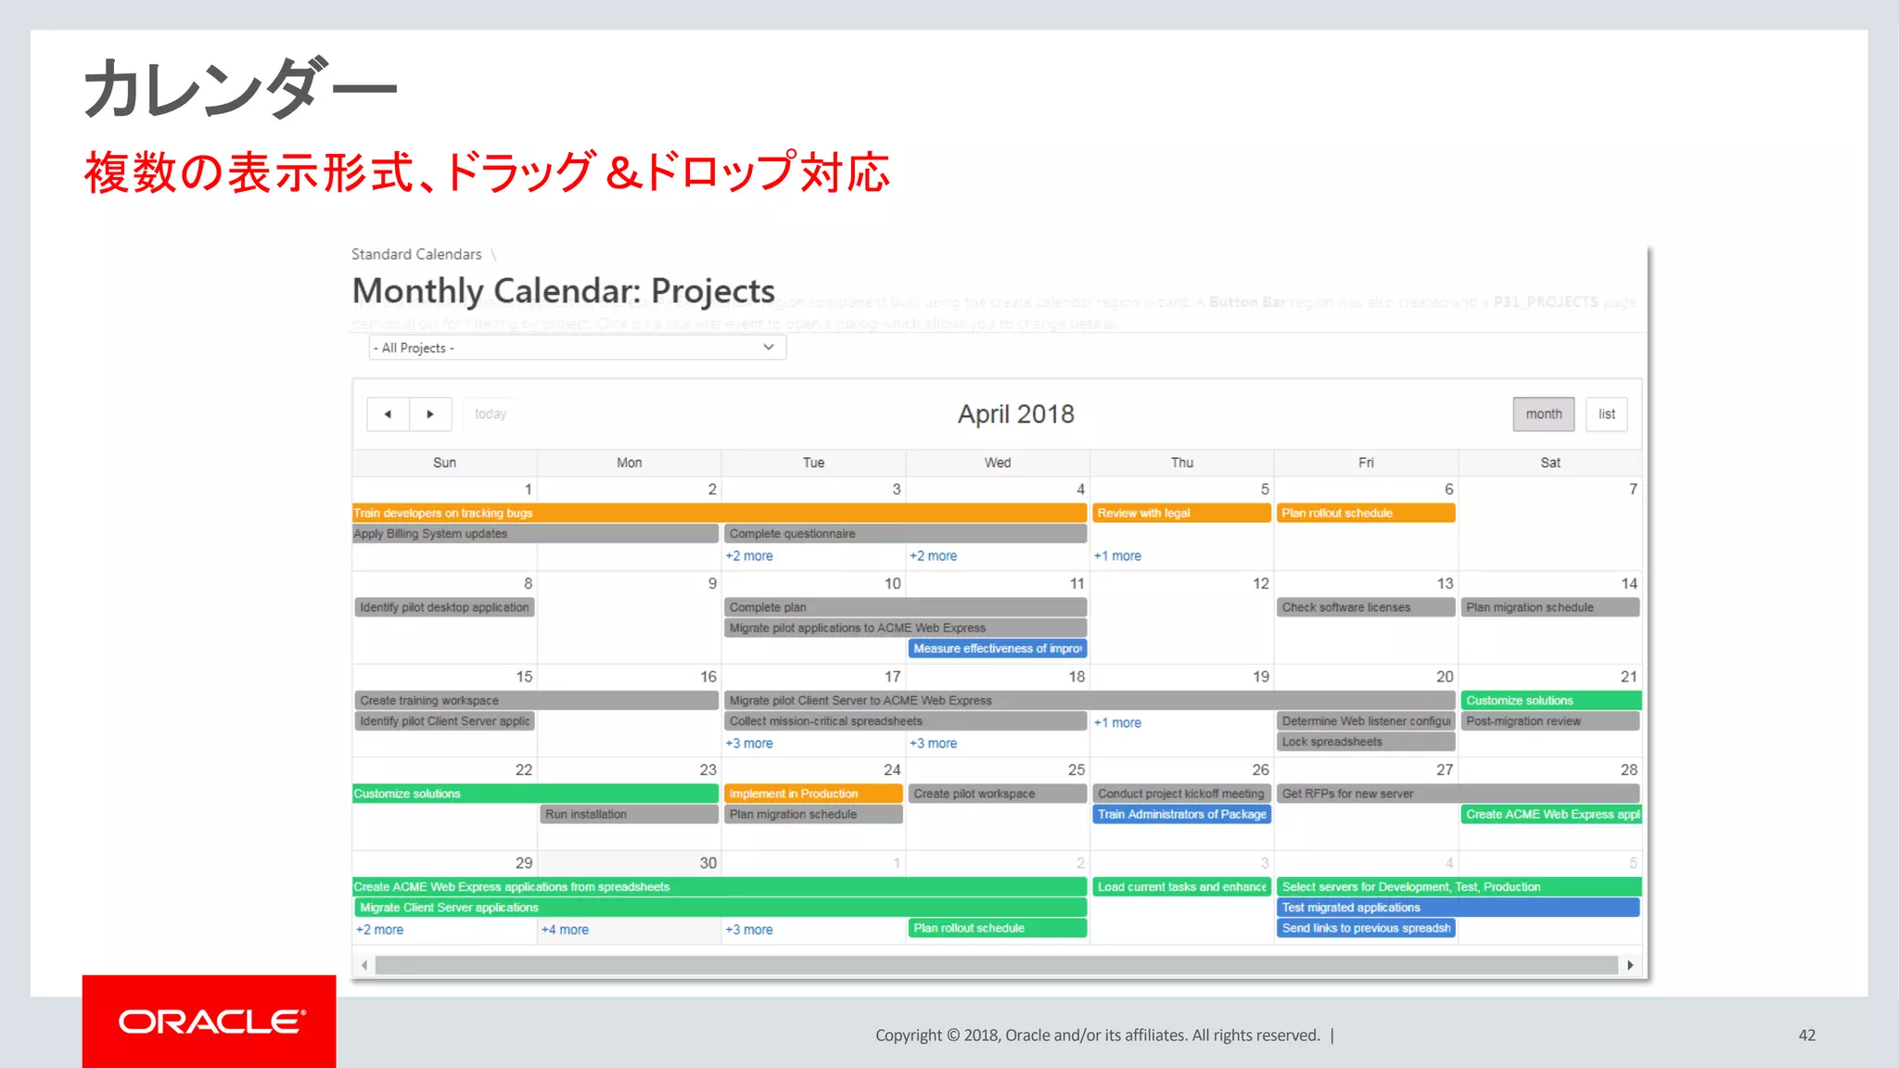This screenshot has height=1068, width=1899.
Task: Open Identify pilot desktop application event
Action: (x=445, y=607)
